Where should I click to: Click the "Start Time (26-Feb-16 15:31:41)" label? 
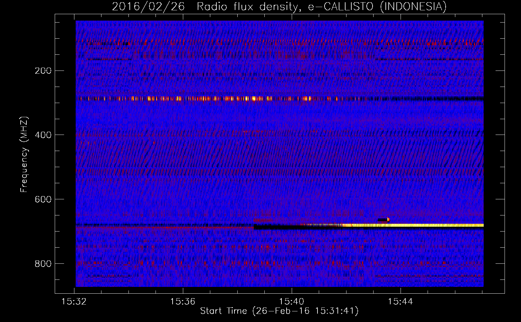pyautogui.click(x=279, y=311)
